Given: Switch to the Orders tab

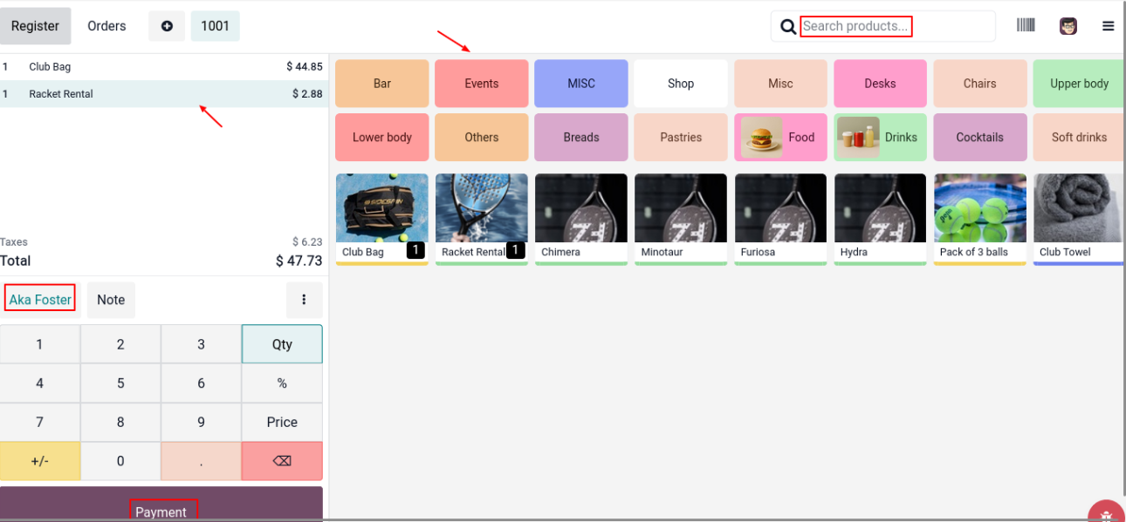Looking at the screenshot, I should click(x=106, y=26).
